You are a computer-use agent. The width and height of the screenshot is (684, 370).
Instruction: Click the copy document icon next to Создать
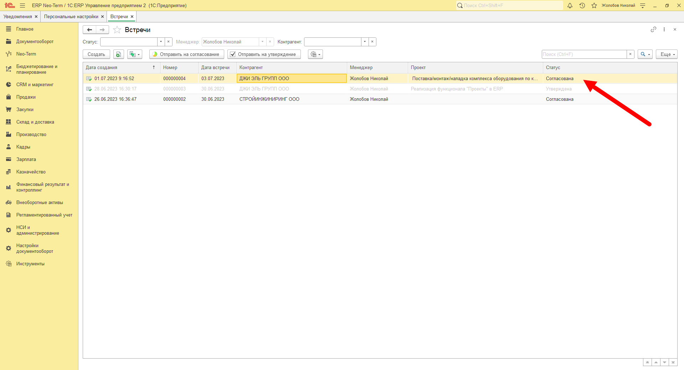(118, 54)
